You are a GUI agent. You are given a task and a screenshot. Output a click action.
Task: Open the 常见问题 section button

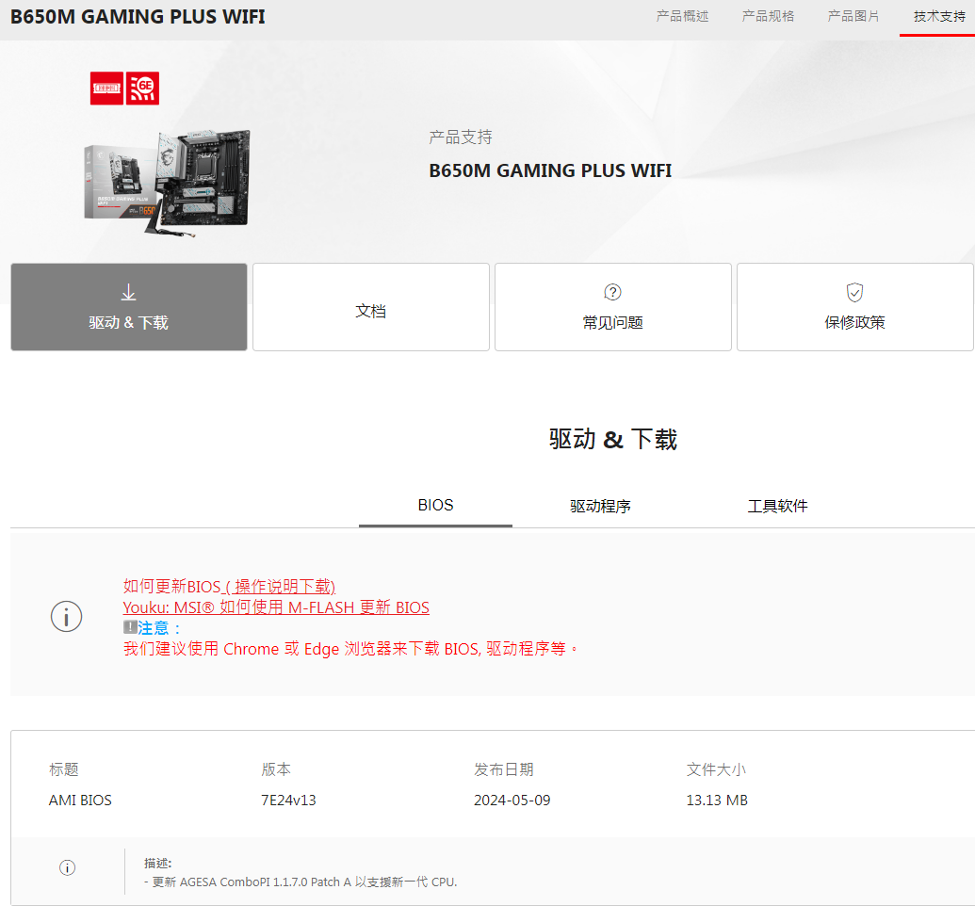(613, 307)
